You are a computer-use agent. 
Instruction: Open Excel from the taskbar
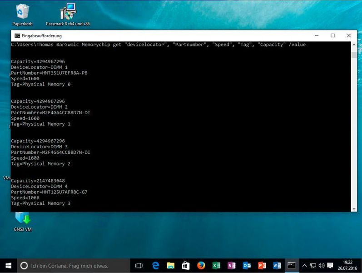[x=216, y=266]
